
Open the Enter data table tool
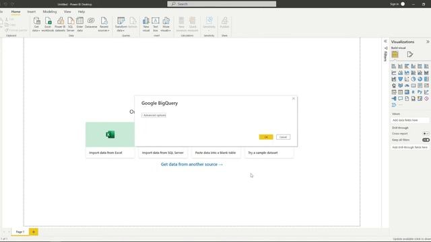click(79, 24)
